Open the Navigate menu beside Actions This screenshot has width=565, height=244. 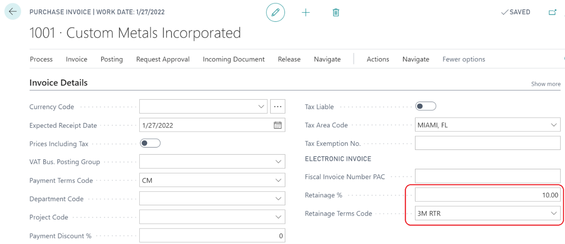tap(416, 59)
